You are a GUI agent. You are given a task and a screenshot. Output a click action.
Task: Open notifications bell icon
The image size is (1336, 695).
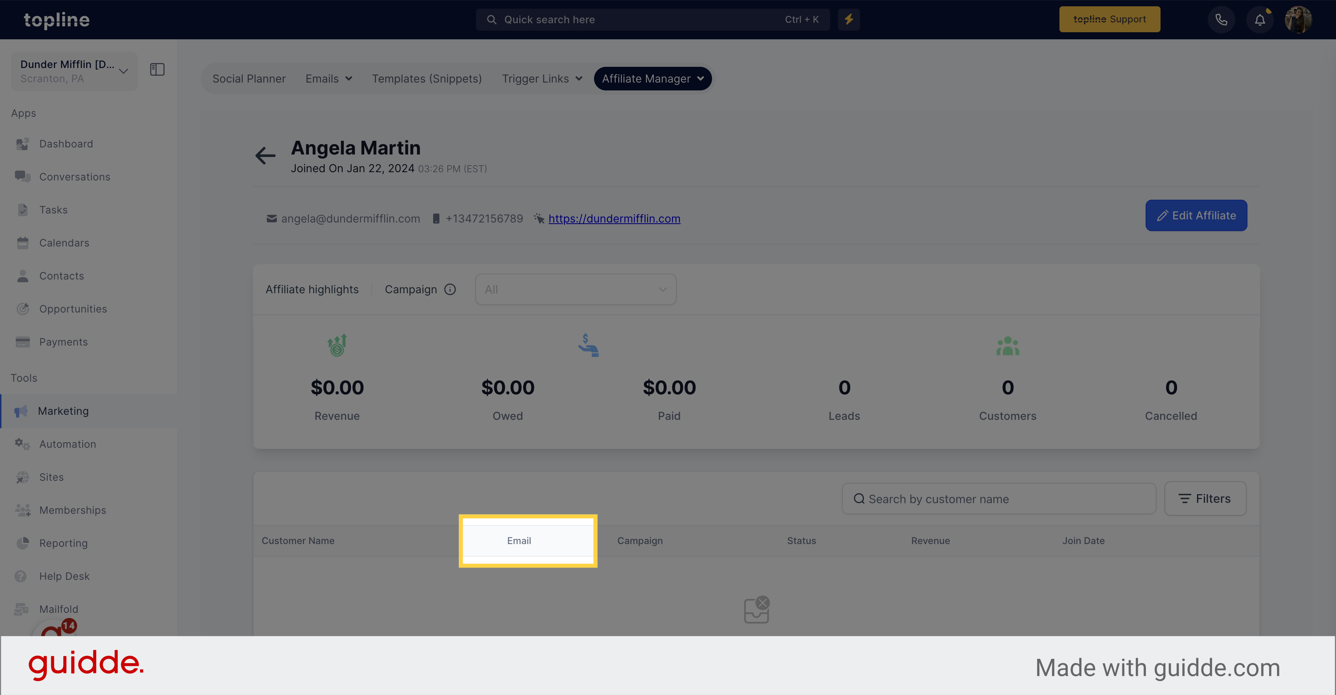click(x=1260, y=20)
